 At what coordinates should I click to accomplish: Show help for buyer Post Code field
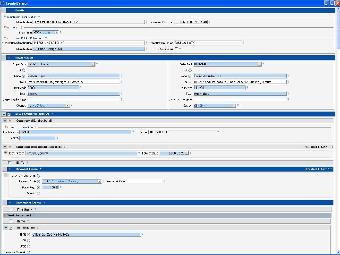point(81,88)
